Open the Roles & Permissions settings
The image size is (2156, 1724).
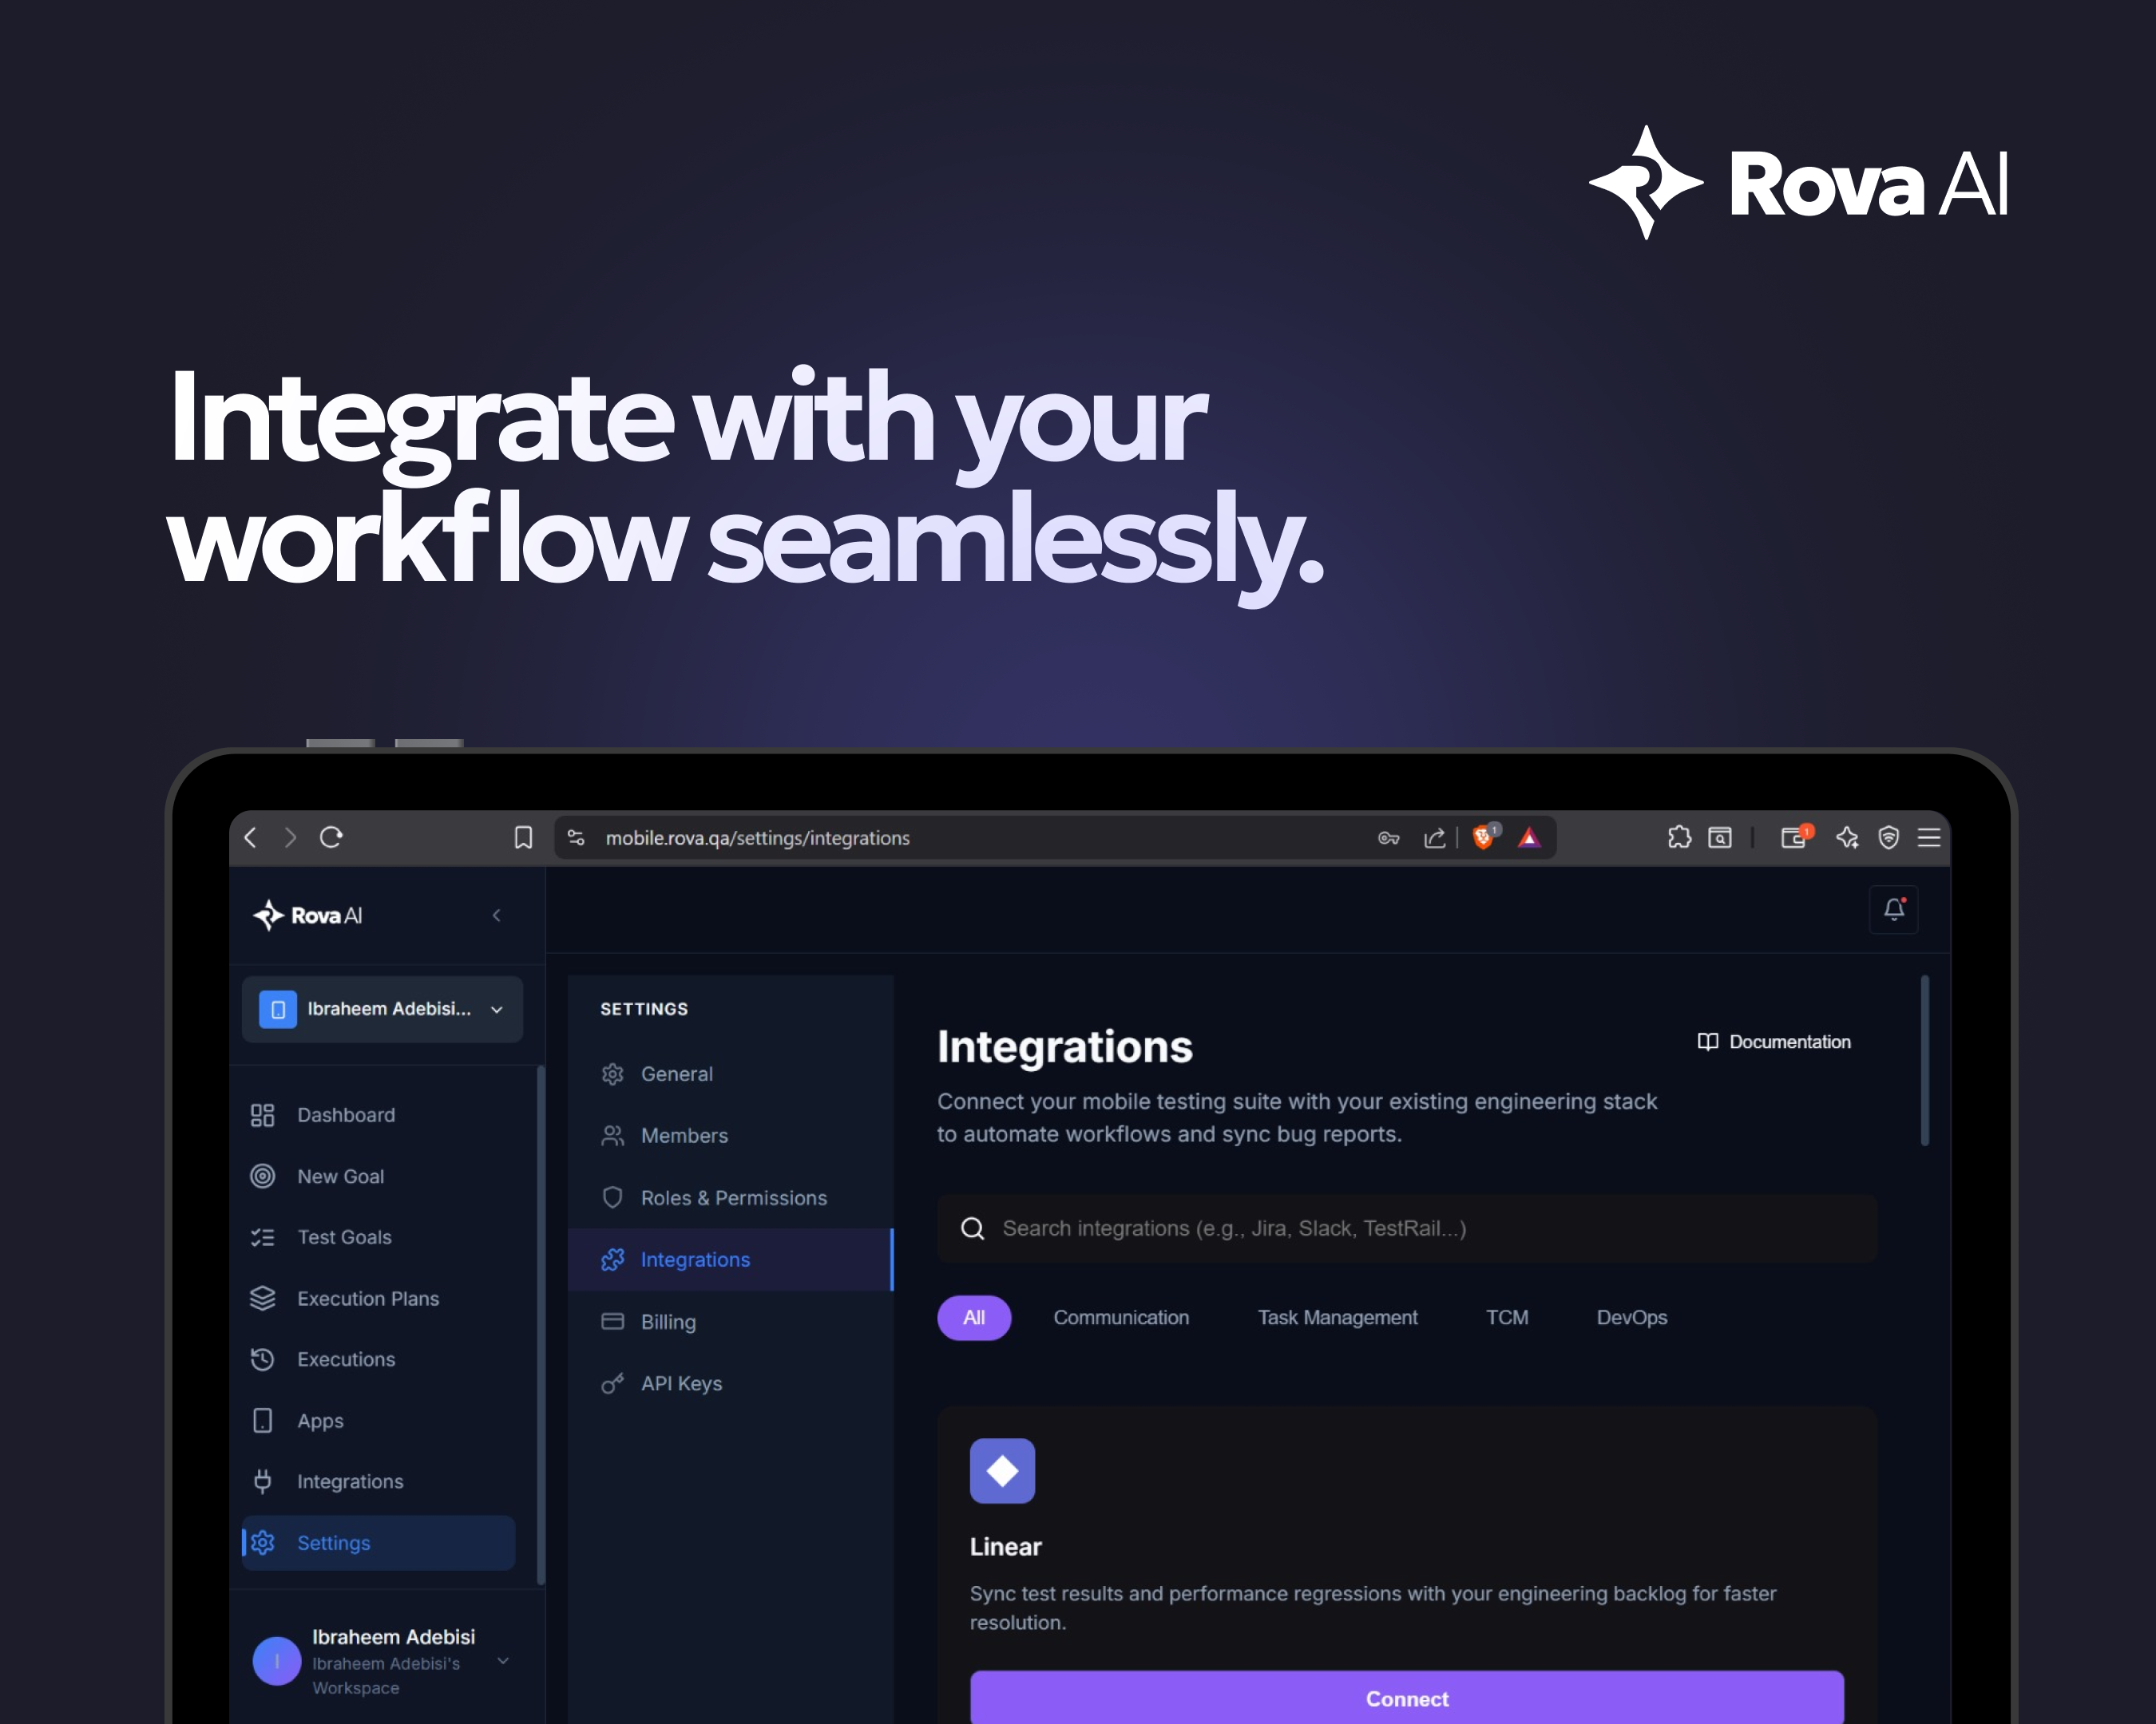click(734, 1197)
